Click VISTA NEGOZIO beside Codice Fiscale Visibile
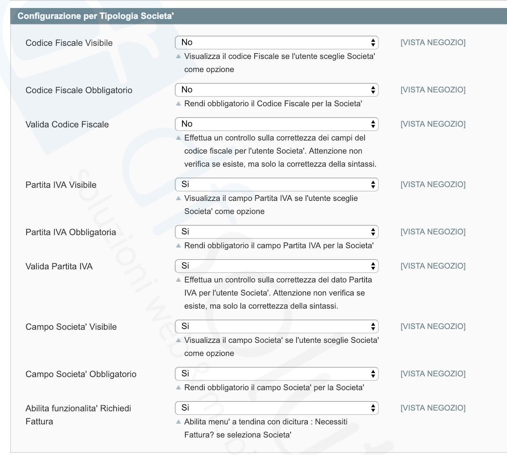This screenshot has width=507, height=455. click(x=433, y=43)
